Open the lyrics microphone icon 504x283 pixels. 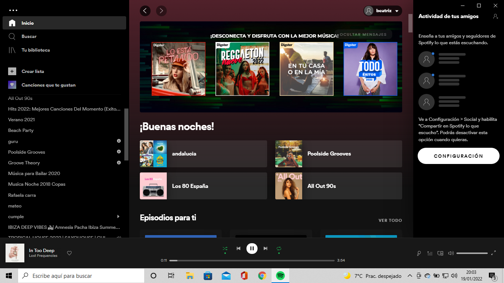(419, 253)
